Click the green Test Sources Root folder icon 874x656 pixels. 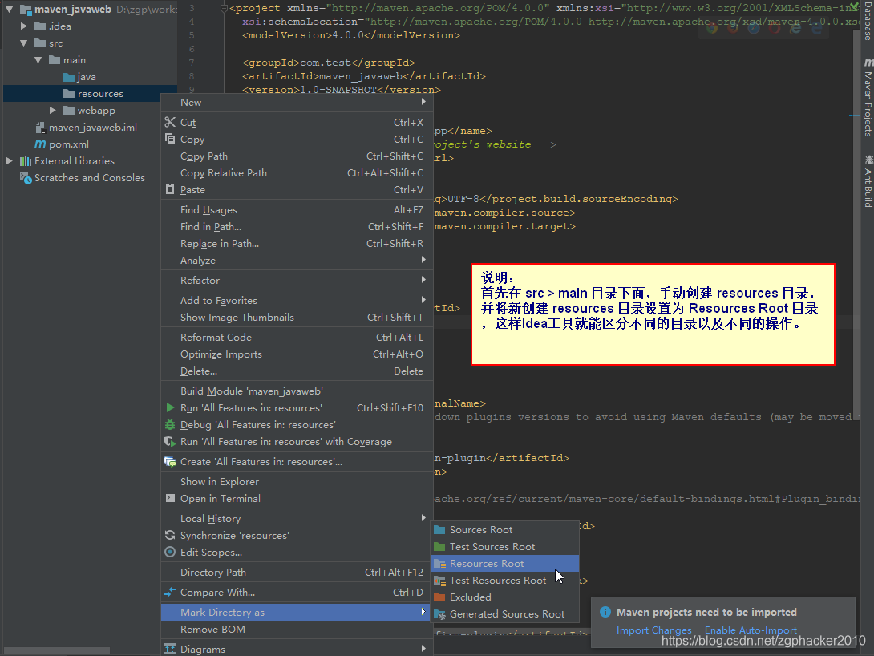439,546
